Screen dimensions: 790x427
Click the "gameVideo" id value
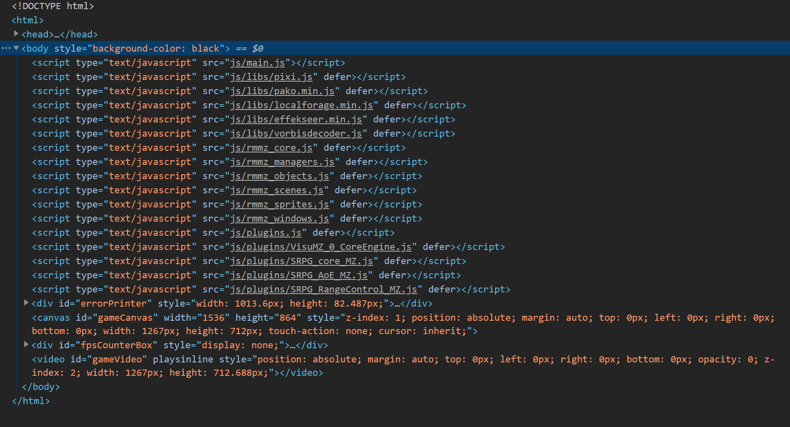pyautogui.click(x=117, y=360)
